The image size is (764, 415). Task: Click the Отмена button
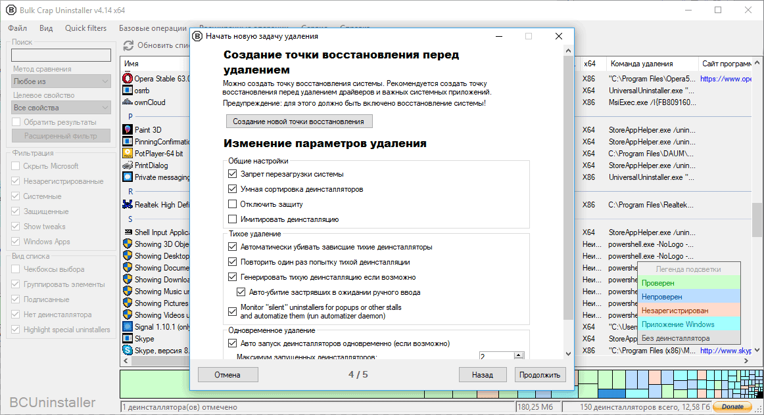pos(227,375)
